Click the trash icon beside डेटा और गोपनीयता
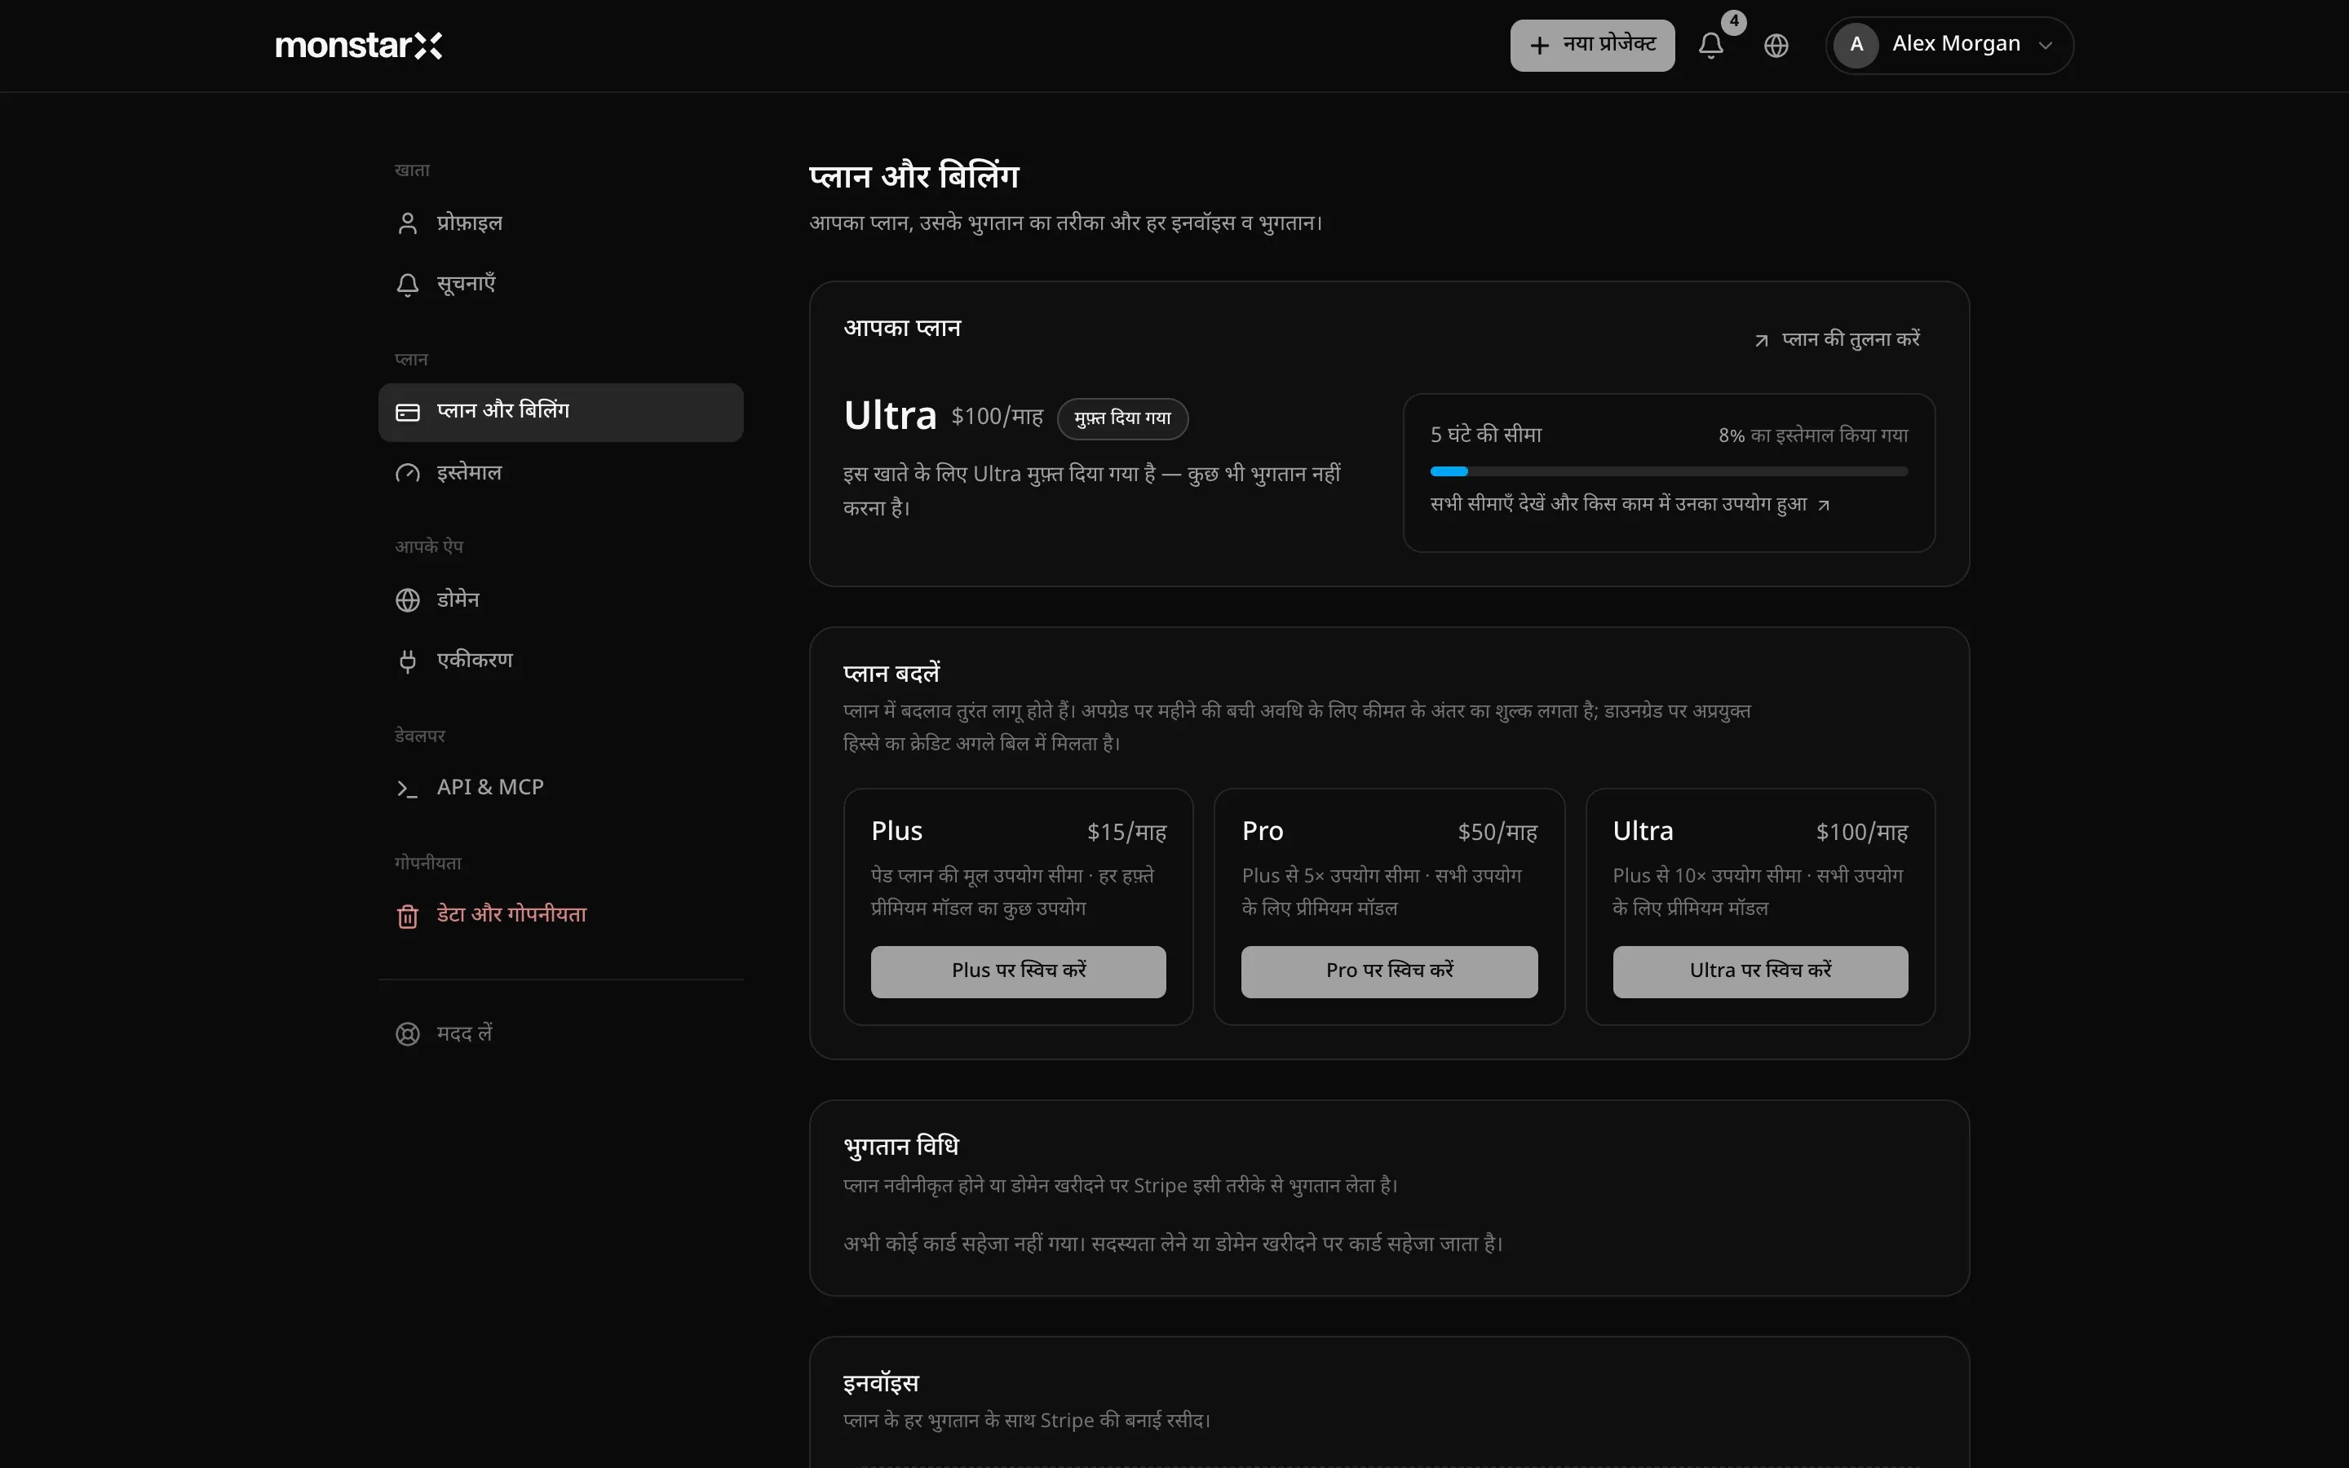Viewport: 2349px width, 1468px height. [408, 916]
